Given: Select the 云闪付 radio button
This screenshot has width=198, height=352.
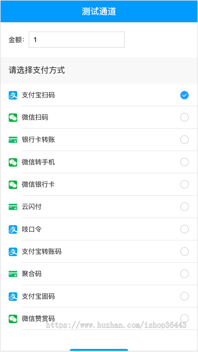Looking at the screenshot, I should [184, 207].
